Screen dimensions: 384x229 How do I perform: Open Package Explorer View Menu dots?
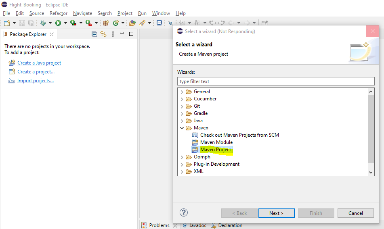113,34
